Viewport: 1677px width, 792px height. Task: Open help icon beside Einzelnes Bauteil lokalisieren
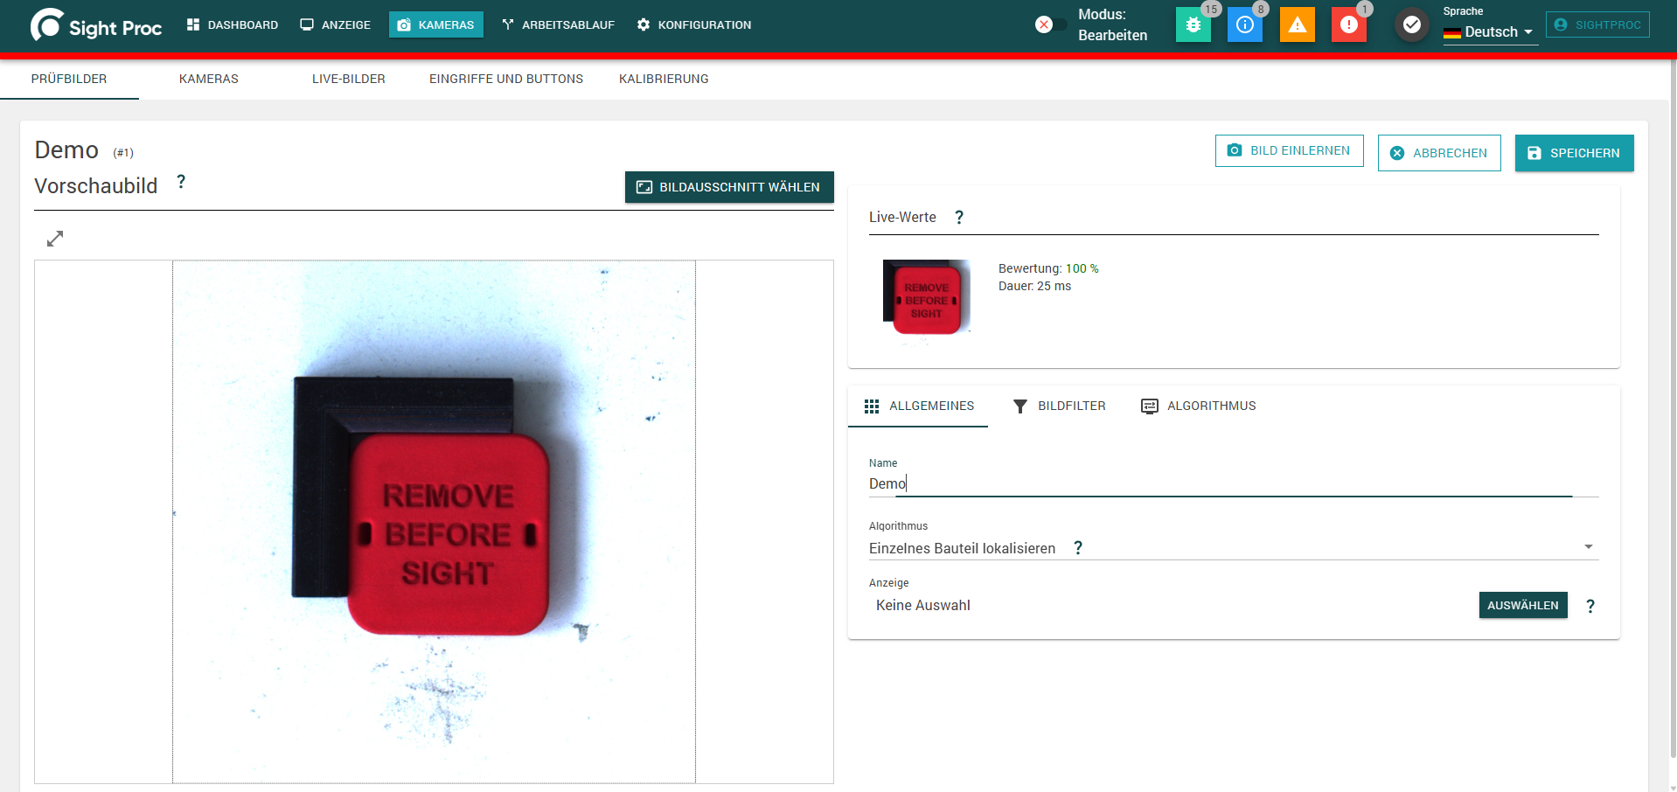1078,548
